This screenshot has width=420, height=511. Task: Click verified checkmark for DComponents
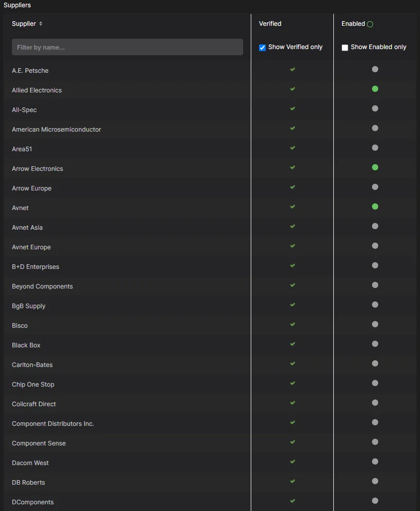(x=293, y=501)
